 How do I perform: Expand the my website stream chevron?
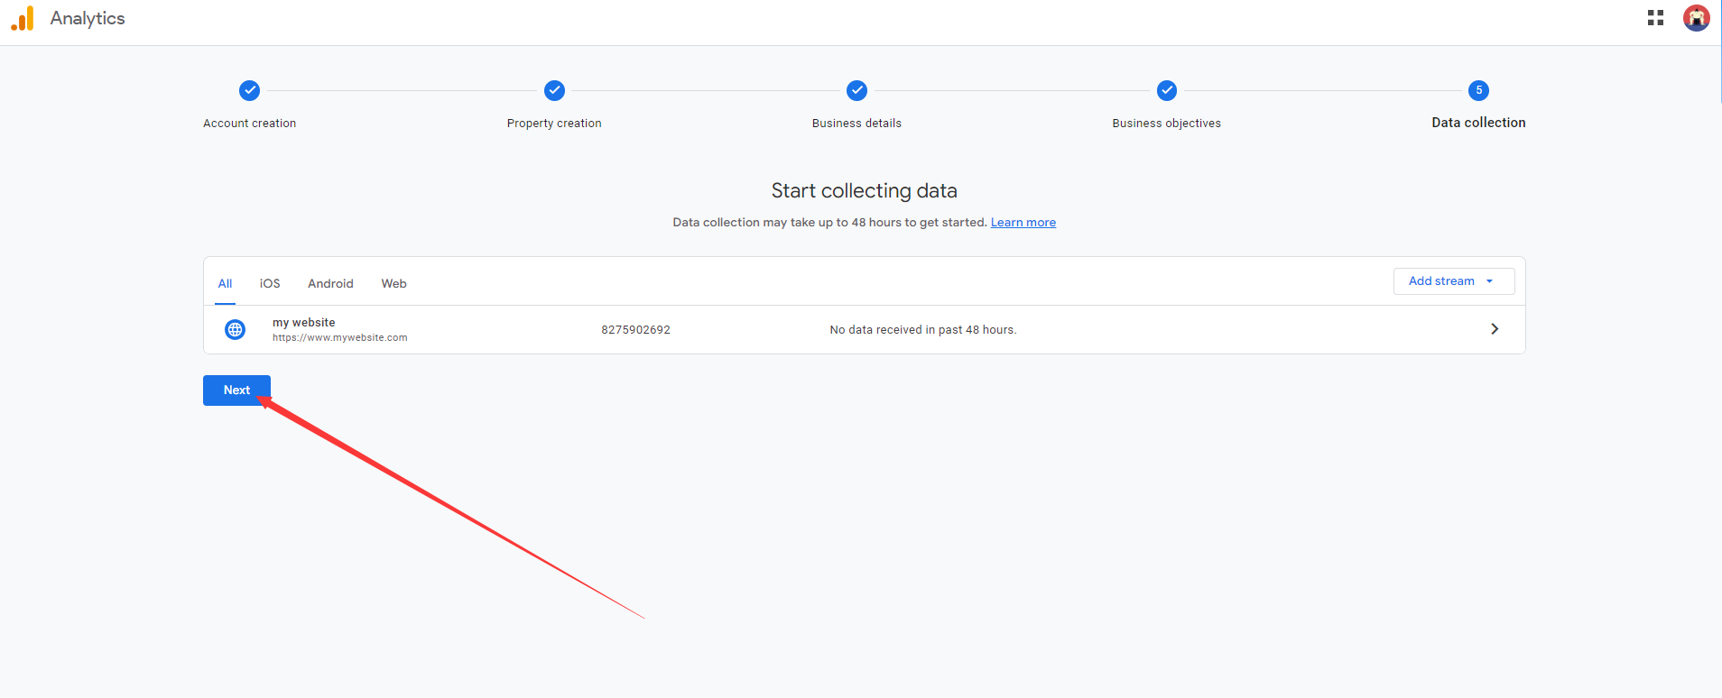coord(1495,329)
